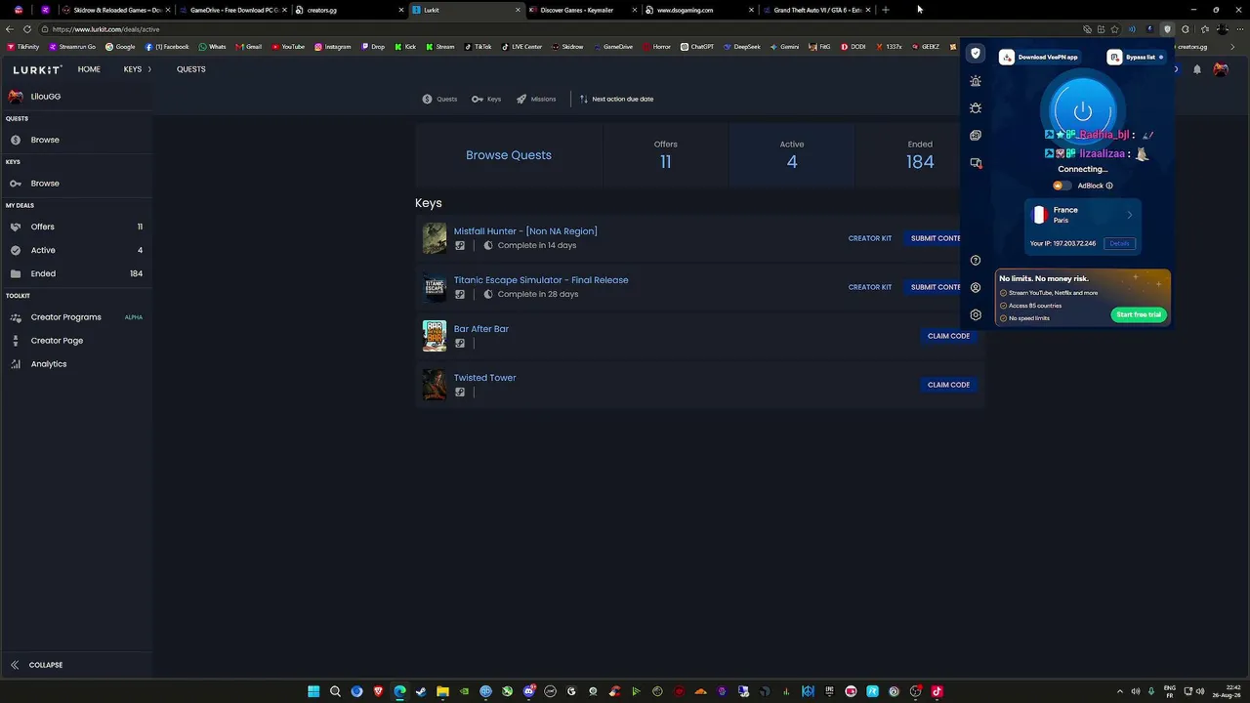Image resolution: width=1250 pixels, height=703 pixels.
Task: Open the Misfall Hunter - [Non NA Region] link
Action: click(525, 231)
